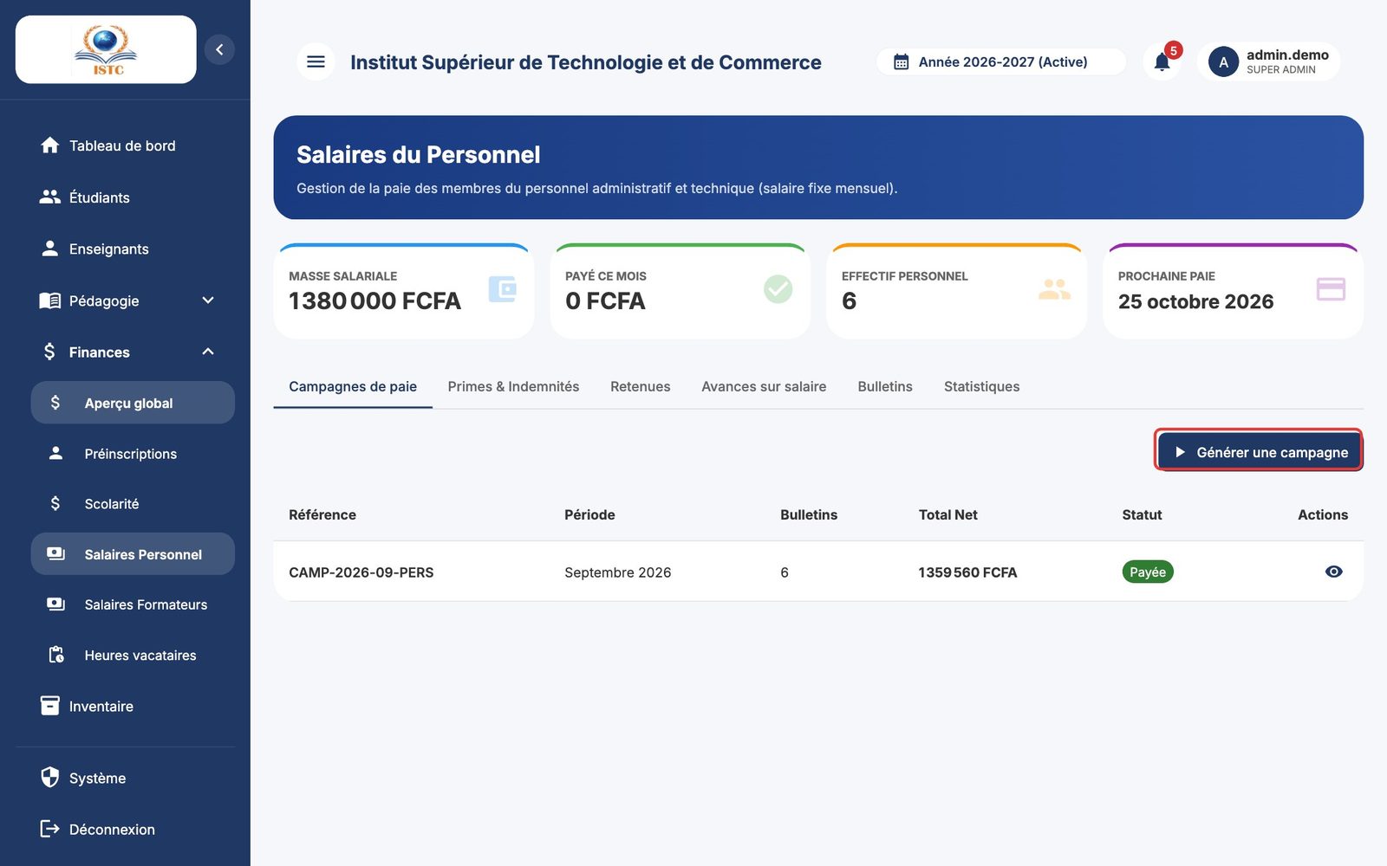The image size is (1387, 866).
Task: Click the admin.demo avatar icon
Action: 1223,62
